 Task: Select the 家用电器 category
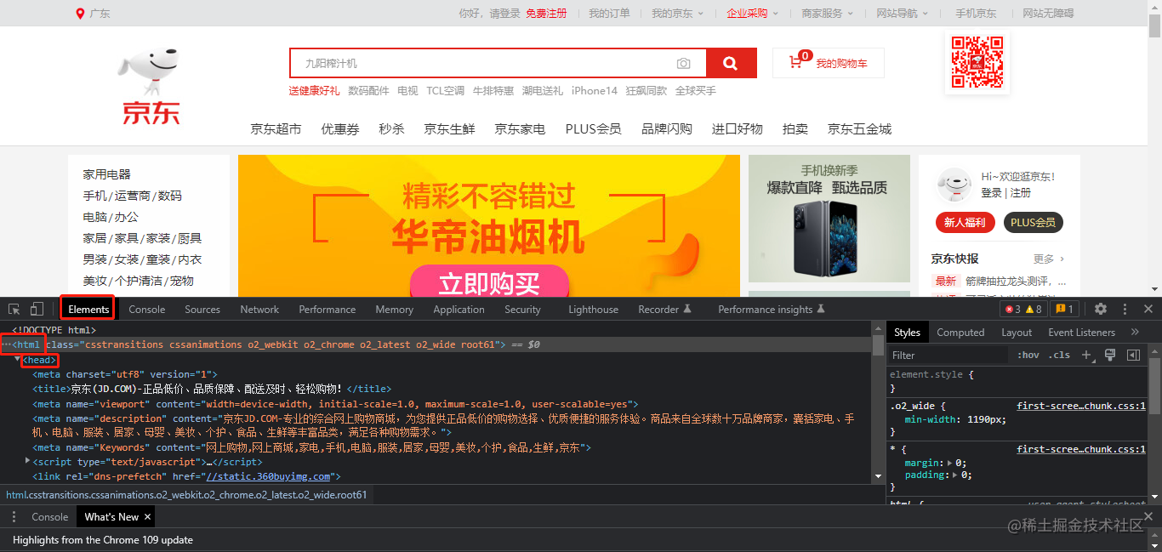(106, 174)
